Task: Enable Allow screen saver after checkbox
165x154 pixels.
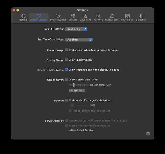Action: point(67,80)
